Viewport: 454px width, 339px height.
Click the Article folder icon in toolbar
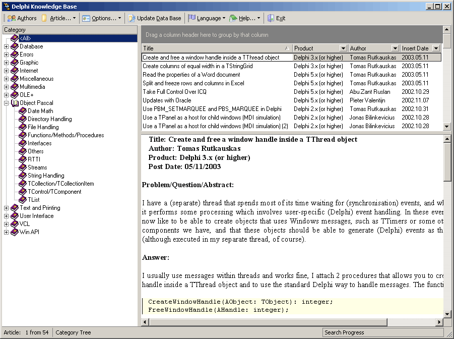click(44, 18)
